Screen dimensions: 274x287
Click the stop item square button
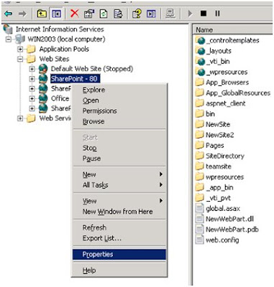[204, 14]
